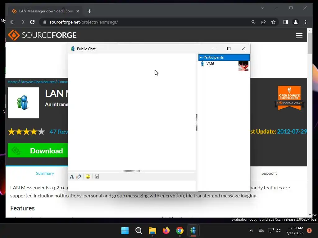Open the zoom magnifier icon in address bar

[x=253, y=22]
